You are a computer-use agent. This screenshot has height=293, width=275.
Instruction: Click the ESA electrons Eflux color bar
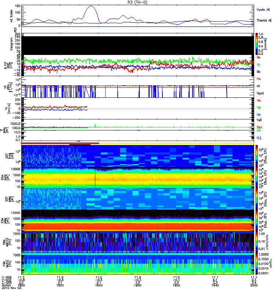click(x=257, y=220)
